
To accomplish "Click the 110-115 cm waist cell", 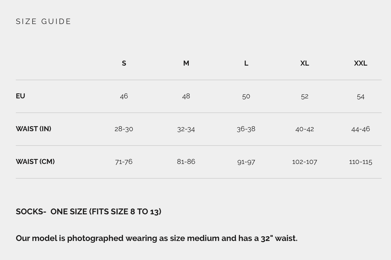I will pyautogui.click(x=361, y=162).
